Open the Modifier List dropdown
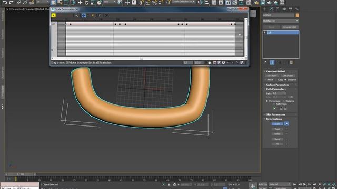Screen dimensions: 337x189 click(x=281, y=21)
